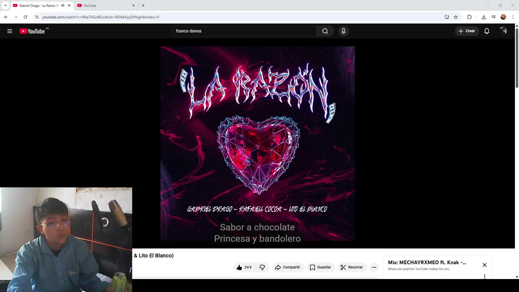This screenshot has height=292, width=519.
Task: Save the video with Guardar button
Action: pyautogui.click(x=320, y=267)
